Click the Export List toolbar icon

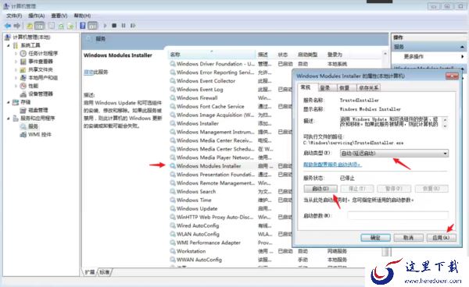(70, 26)
